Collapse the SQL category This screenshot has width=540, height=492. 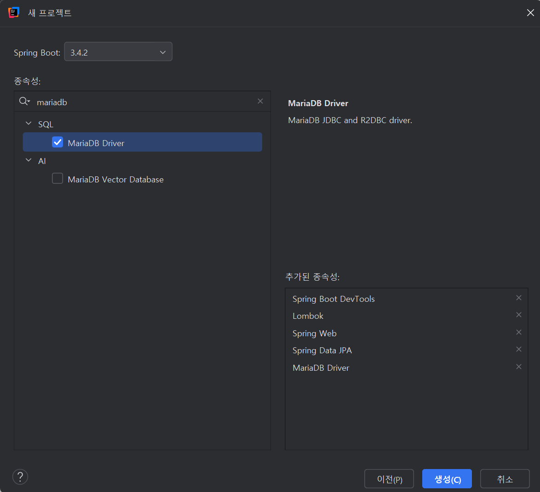29,123
